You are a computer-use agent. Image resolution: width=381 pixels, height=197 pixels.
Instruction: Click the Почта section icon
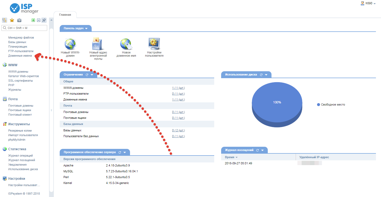coord(5,99)
